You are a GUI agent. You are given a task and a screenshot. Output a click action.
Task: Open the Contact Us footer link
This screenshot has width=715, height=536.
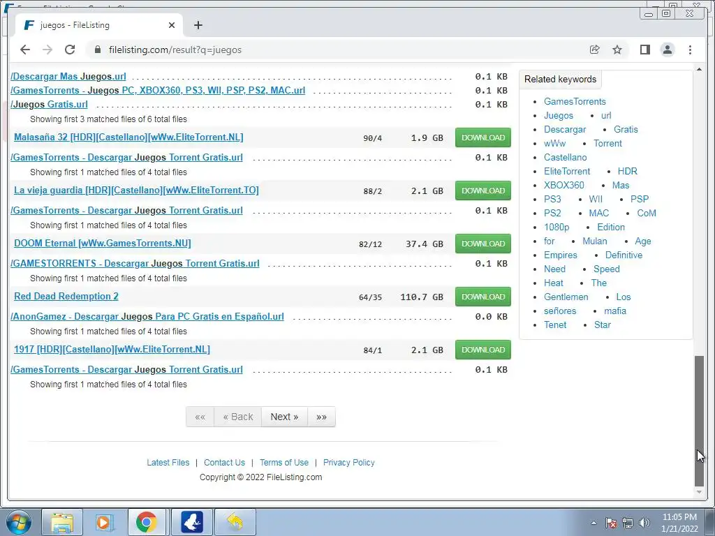[x=224, y=463]
